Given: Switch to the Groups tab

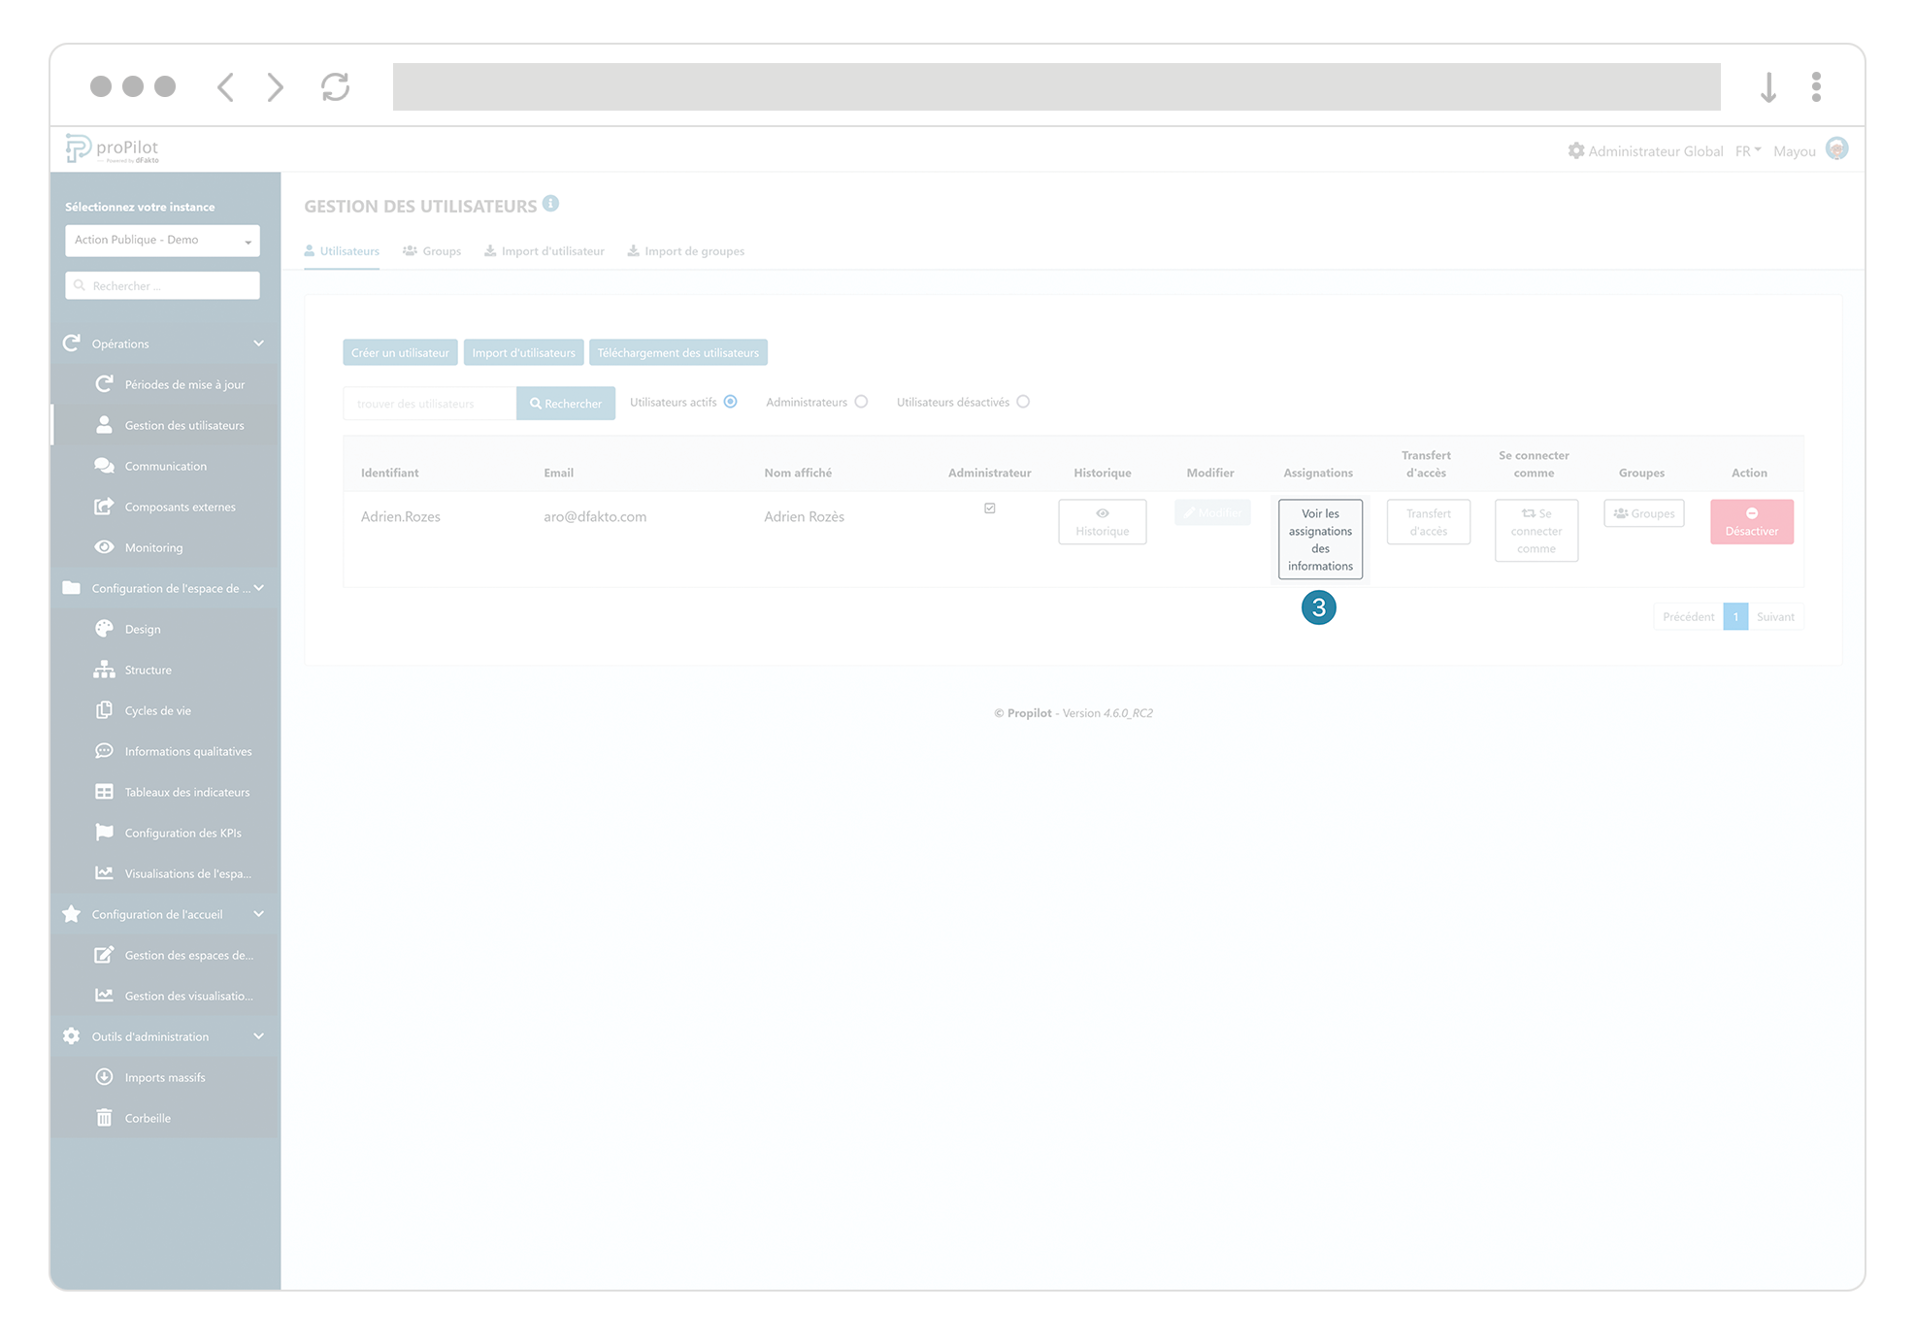Looking at the screenshot, I should pyautogui.click(x=432, y=250).
